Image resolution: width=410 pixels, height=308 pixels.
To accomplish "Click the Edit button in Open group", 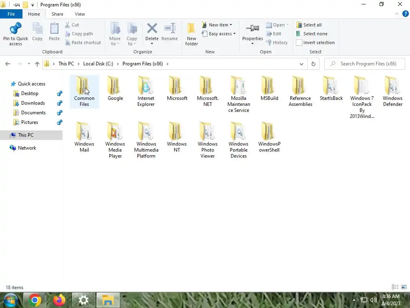I will pos(273,34).
